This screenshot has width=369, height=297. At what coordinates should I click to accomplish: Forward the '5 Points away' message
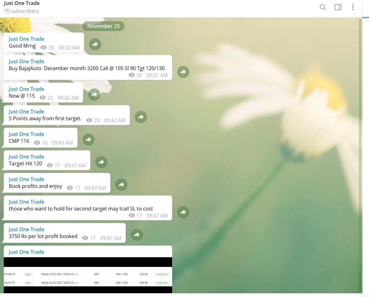(x=141, y=117)
